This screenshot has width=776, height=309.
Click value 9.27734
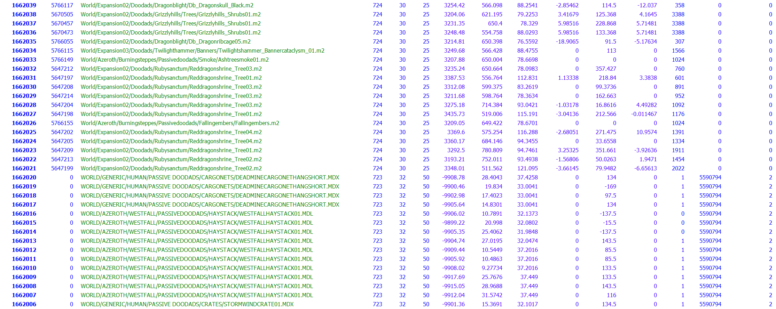pyautogui.click(x=492, y=268)
